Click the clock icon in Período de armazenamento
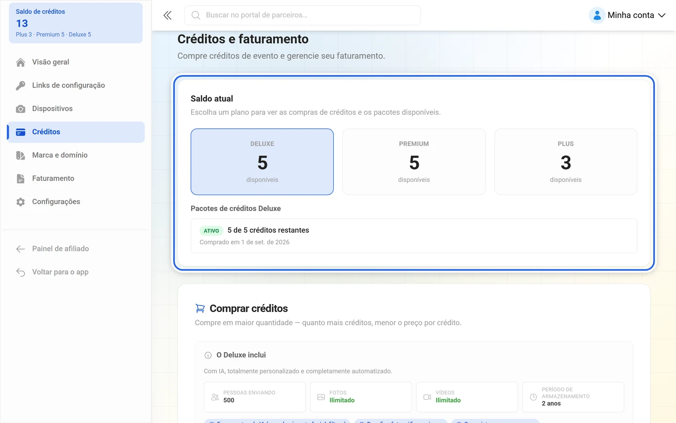Image resolution: width=676 pixels, height=423 pixels. pos(533,397)
